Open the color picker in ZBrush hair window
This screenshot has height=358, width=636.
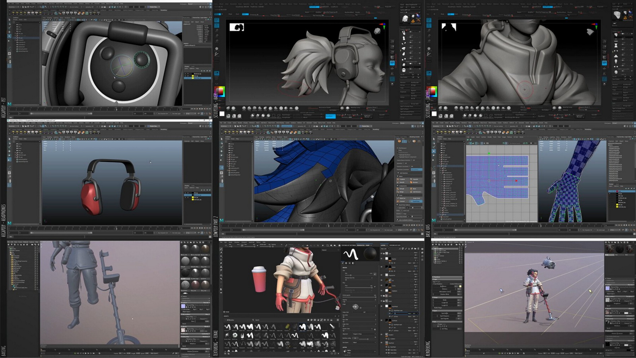click(x=219, y=91)
